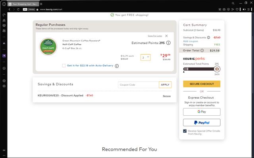This screenshot has width=254, height=158.
Task: Open sidebar settings gear
Action: click(x=4, y=86)
